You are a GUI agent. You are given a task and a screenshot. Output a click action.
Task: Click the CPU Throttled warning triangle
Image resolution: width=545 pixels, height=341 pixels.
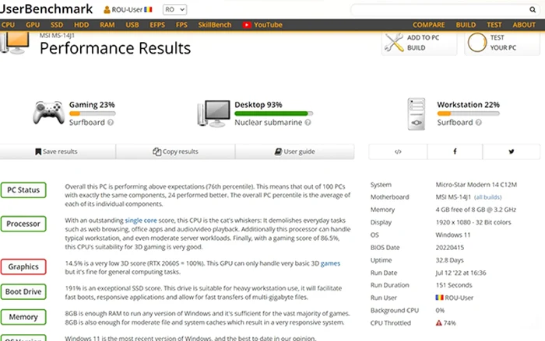439,323
